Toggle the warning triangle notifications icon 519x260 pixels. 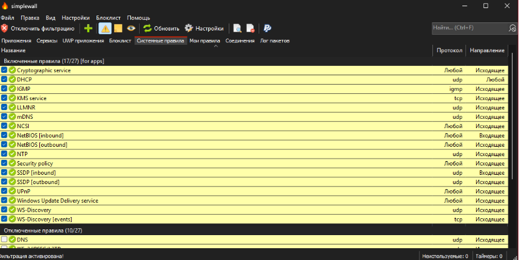pyautogui.click(x=105, y=29)
